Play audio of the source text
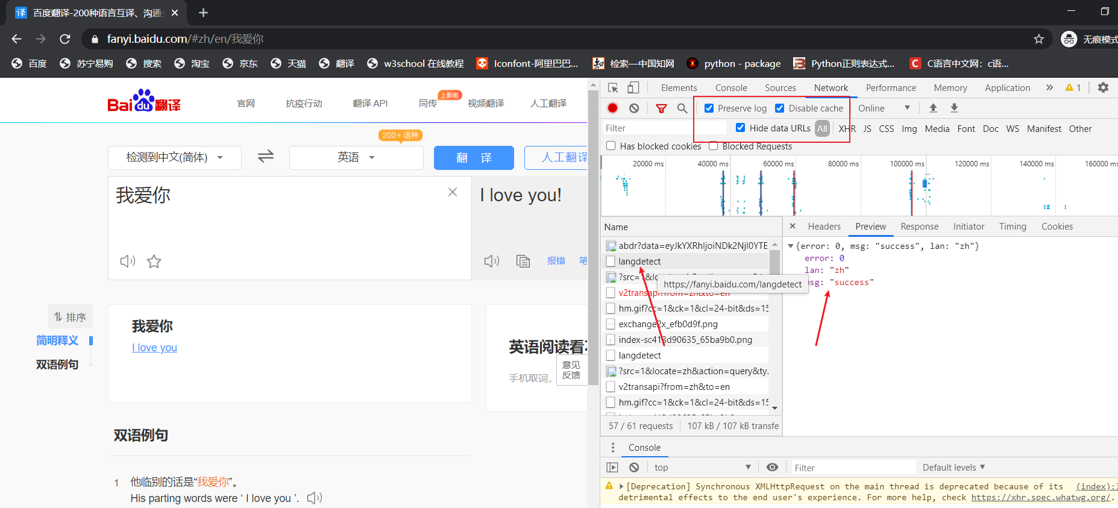This screenshot has height=508, width=1118. (x=128, y=261)
